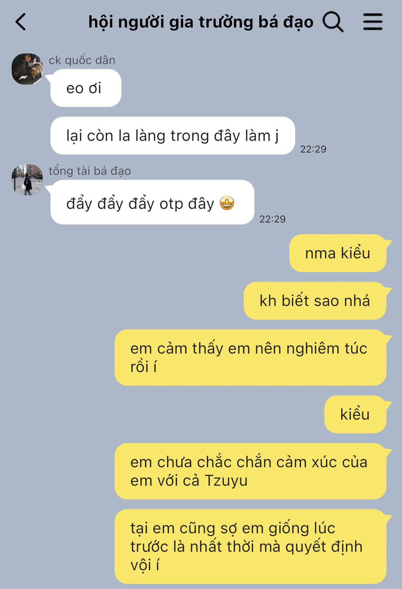
Task: Click sender name tổng tài bá đạo
Action: point(90,171)
